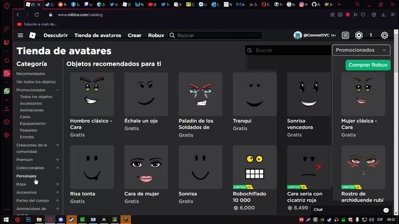Image resolution: width=399 pixels, height=224 pixels.
Task: Open File Explorer from the taskbar
Action: pyautogui.click(x=39, y=220)
